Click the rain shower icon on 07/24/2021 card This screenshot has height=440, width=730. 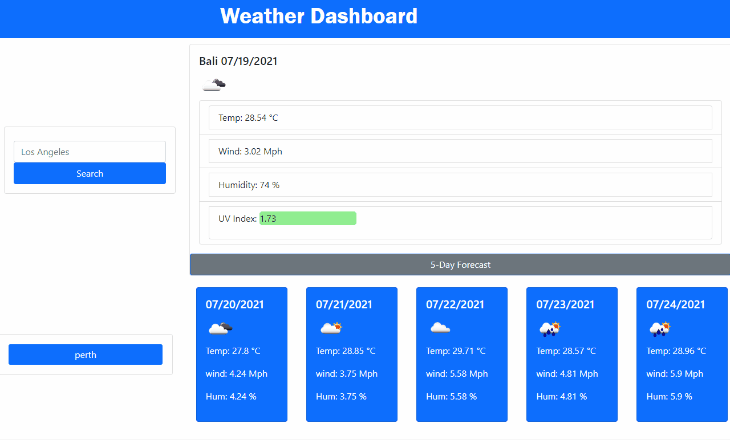[660, 328]
